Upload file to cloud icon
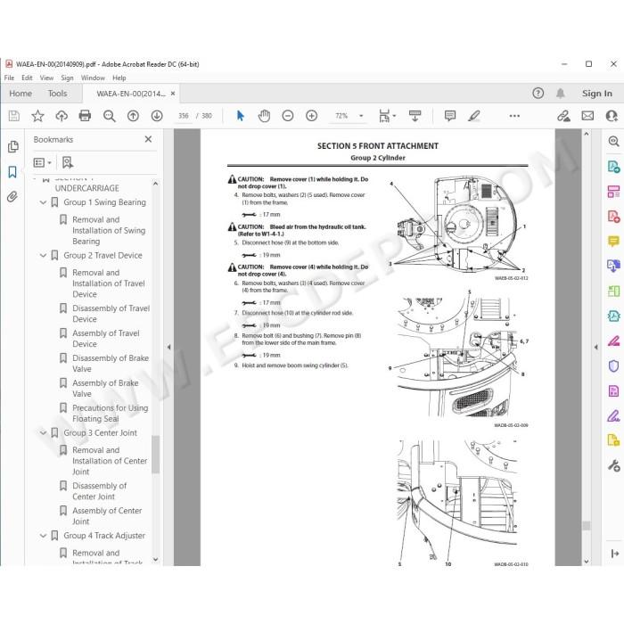Viewport: 624px width, 624px height. coord(62,116)
